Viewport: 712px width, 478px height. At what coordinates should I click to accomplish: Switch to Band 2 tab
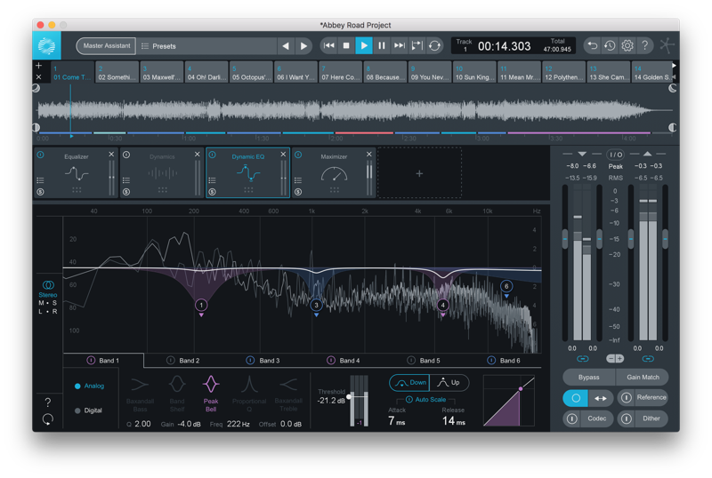[183, 360]
